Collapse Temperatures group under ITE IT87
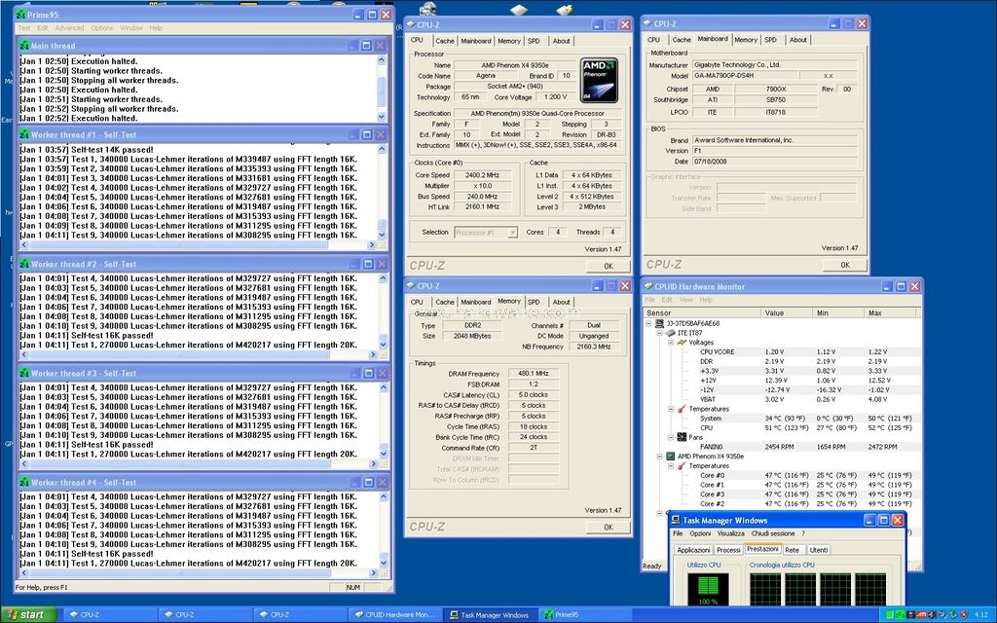Screen dimensions: 997x623 point(671,409)
